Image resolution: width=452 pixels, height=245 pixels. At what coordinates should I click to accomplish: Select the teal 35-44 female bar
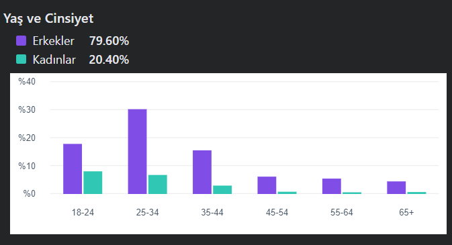coord(222,190)
